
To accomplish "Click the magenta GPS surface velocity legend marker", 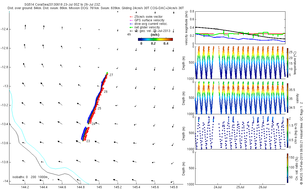I will pyautogui.click(x=131, y=20).
